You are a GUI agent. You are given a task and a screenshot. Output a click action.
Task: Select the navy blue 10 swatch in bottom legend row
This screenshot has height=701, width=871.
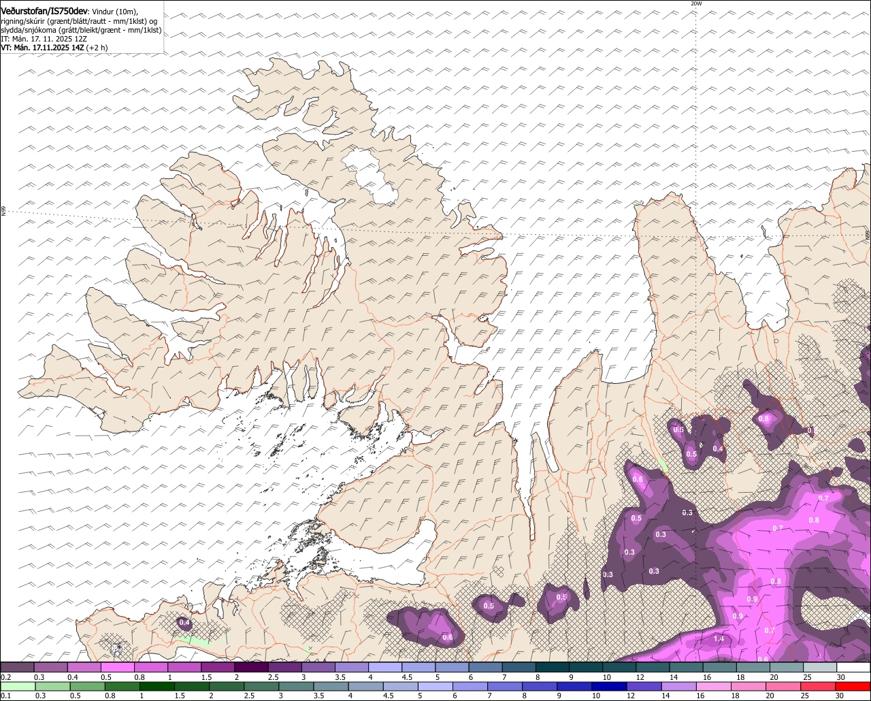pyautogui.click(x=610, y=686)
